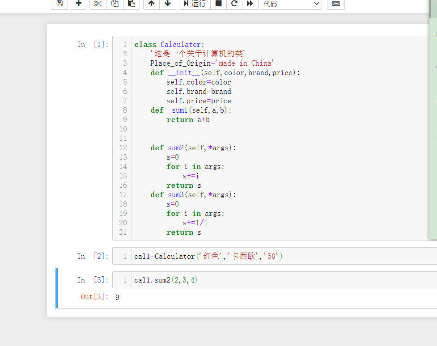Click the output value 9
This screenshot has width=437, height=346.
(117, 297)
